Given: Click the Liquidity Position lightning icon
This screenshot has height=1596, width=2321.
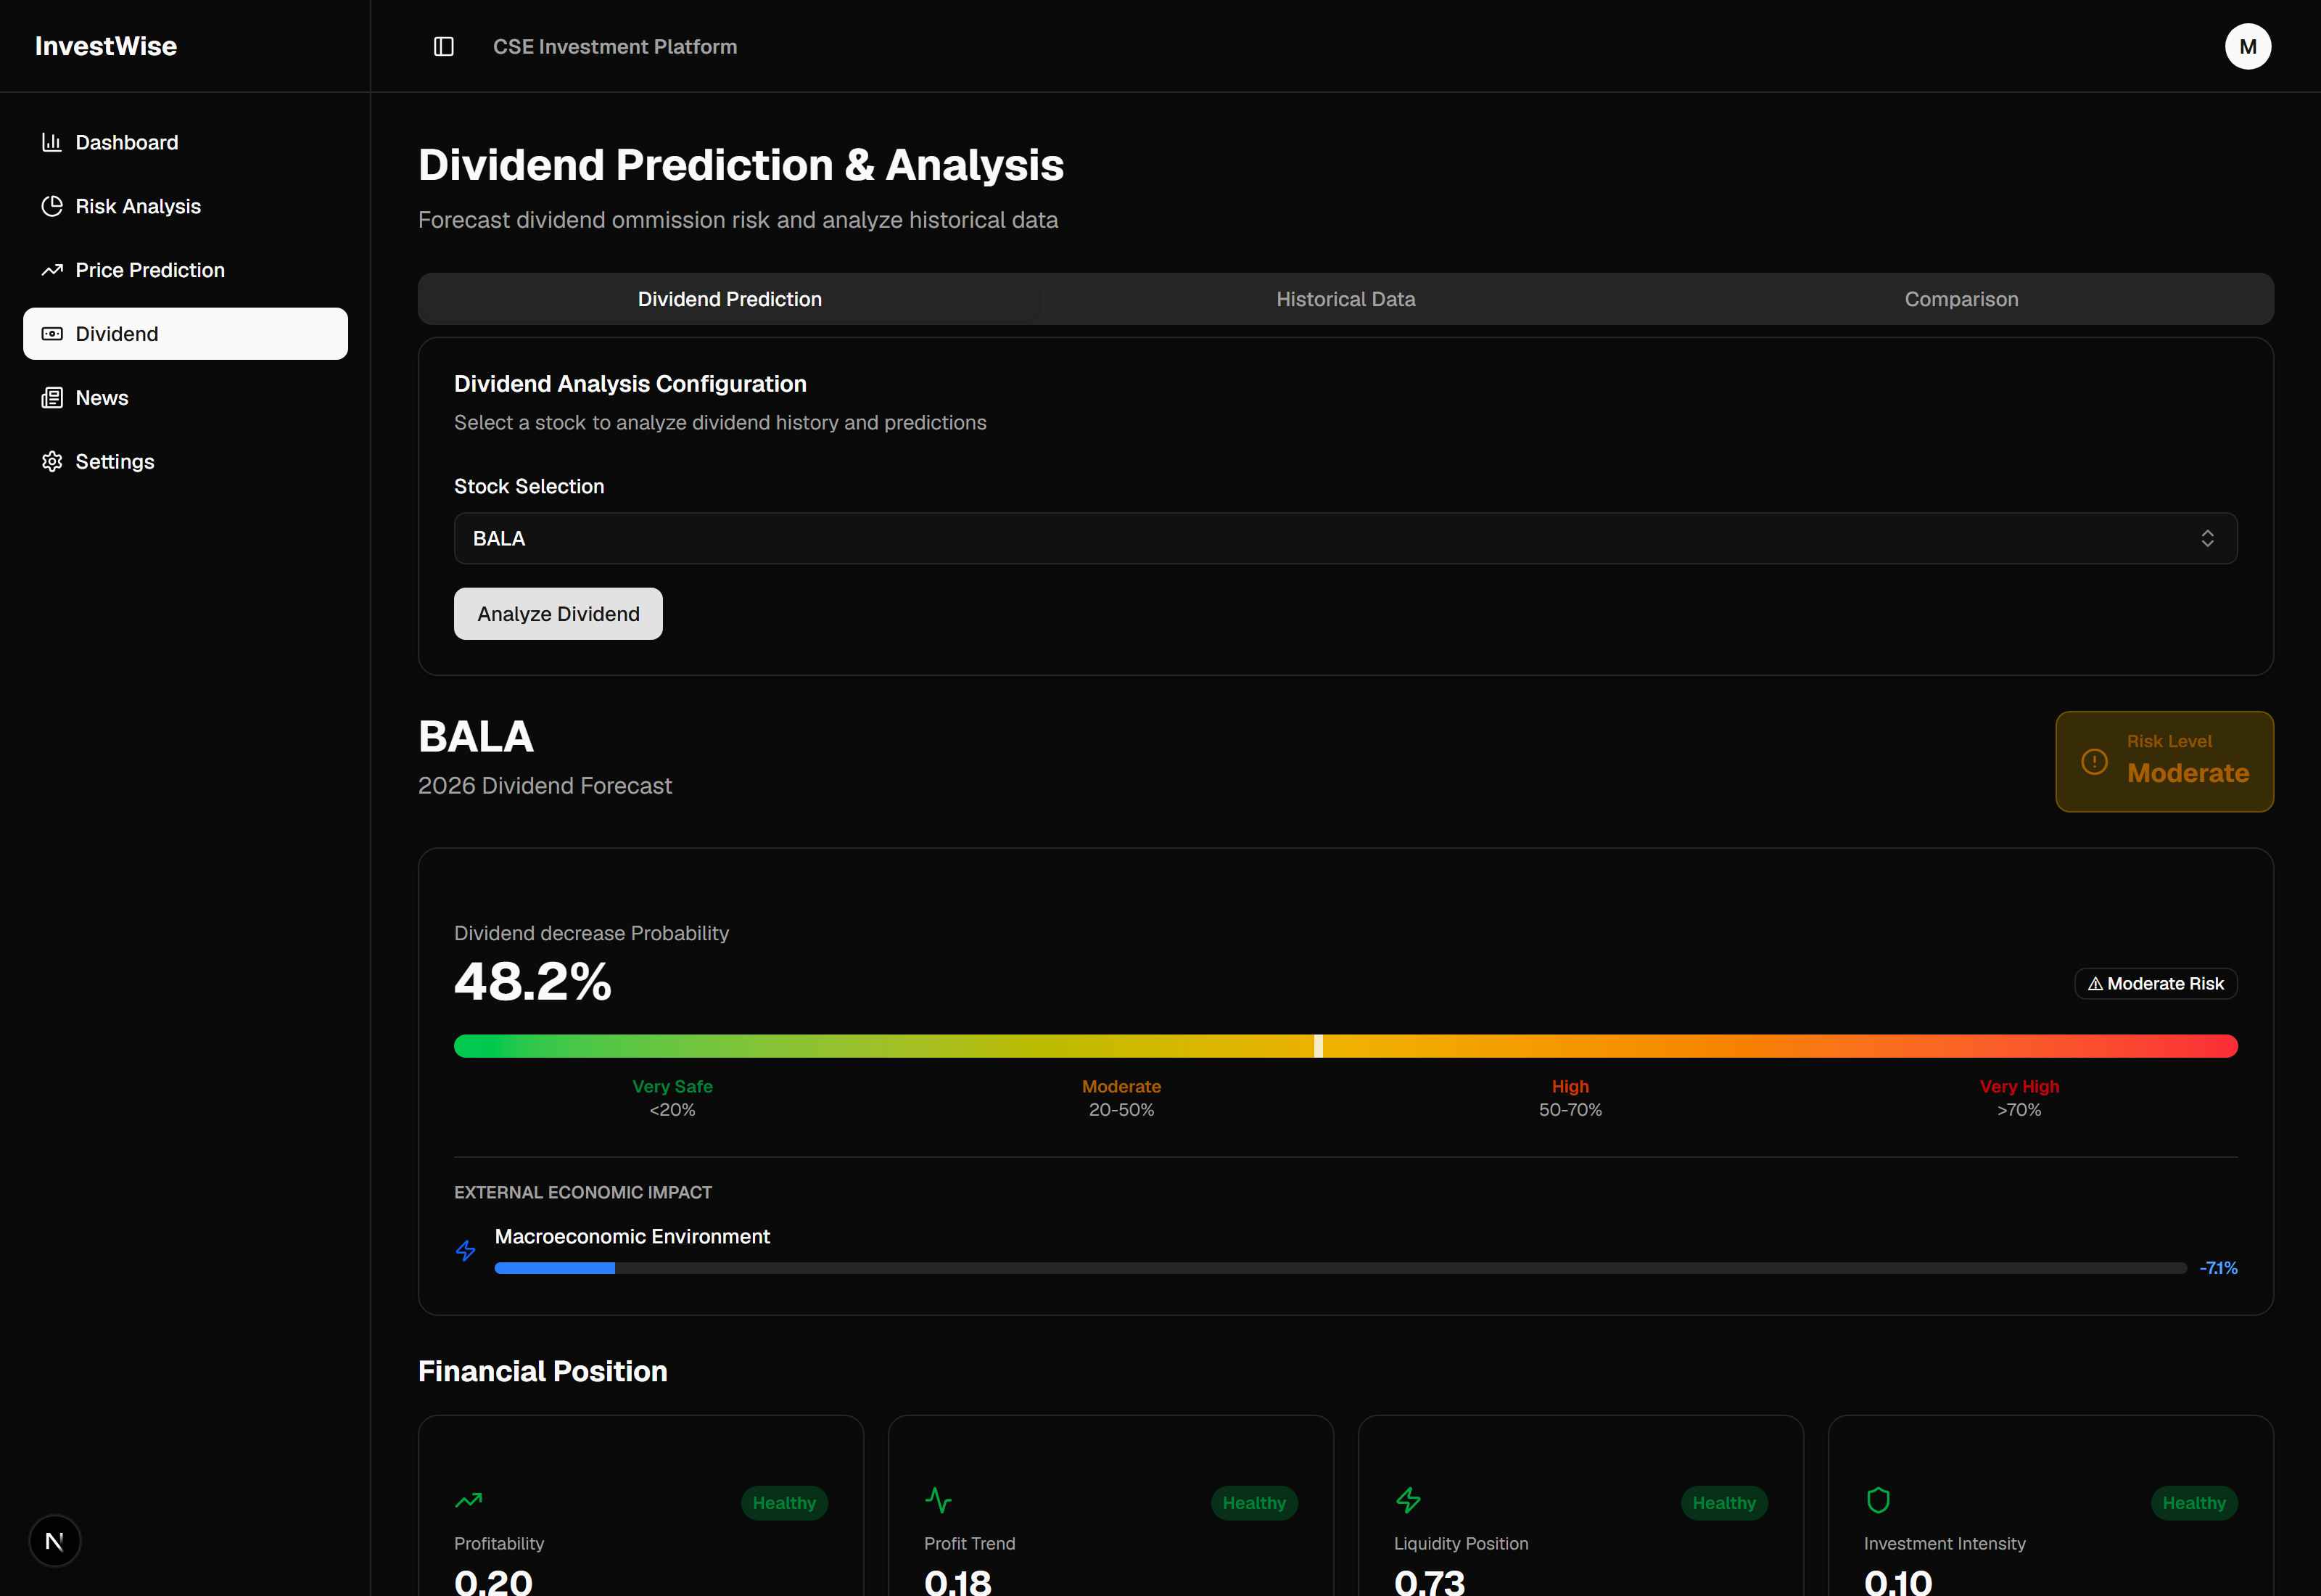Looking at the screenshot, I should pos(1409,1500).
